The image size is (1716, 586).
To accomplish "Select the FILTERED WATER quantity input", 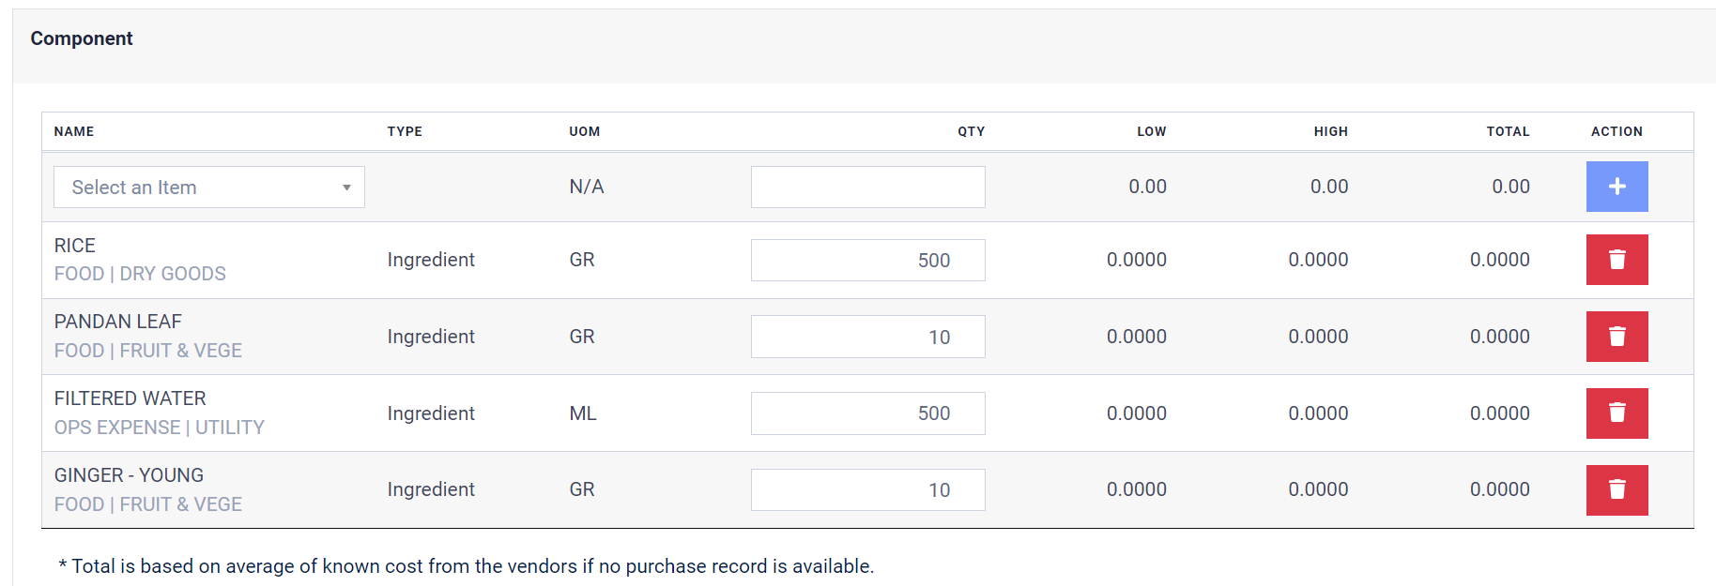I will point(867,413).
